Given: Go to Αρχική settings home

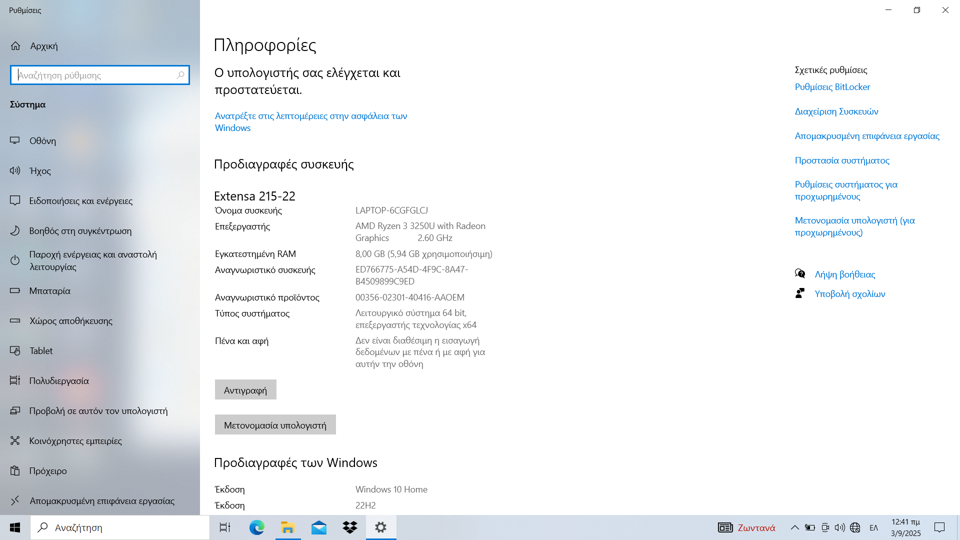Looking at the screenshot, I should (x=100, y=46).
